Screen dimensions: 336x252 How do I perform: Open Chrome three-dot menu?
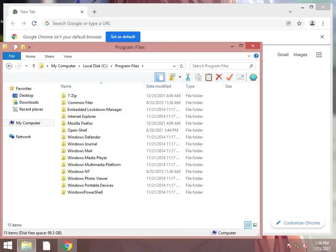coord(323,23)
